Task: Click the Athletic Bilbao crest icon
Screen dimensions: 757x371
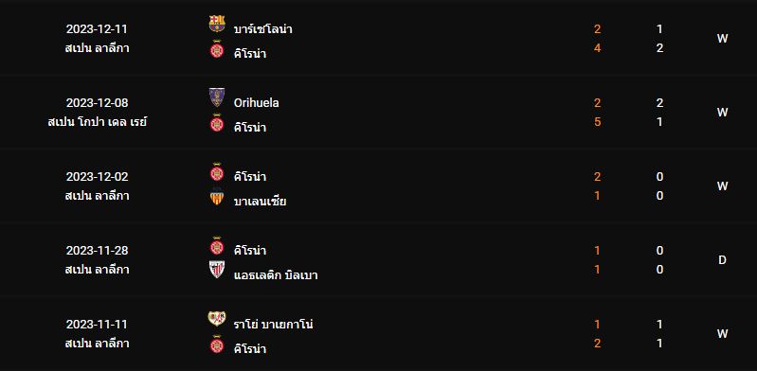Action: (x=217, y=270)
